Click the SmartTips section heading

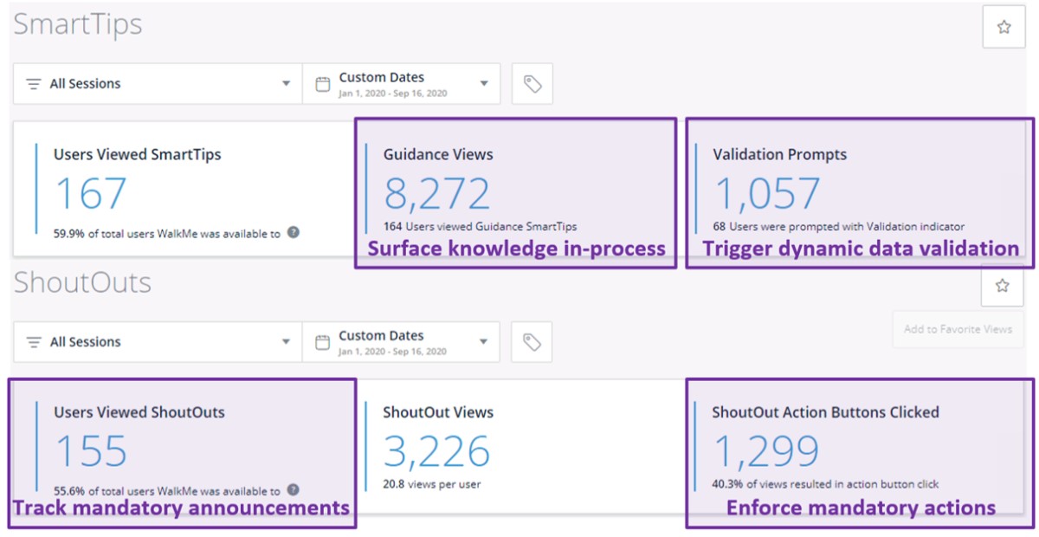coord(78,25)
